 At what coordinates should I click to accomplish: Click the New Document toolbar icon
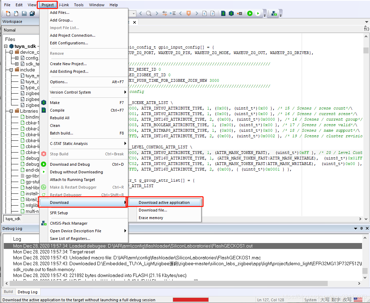pyautogui.click(x=8, y=14)
